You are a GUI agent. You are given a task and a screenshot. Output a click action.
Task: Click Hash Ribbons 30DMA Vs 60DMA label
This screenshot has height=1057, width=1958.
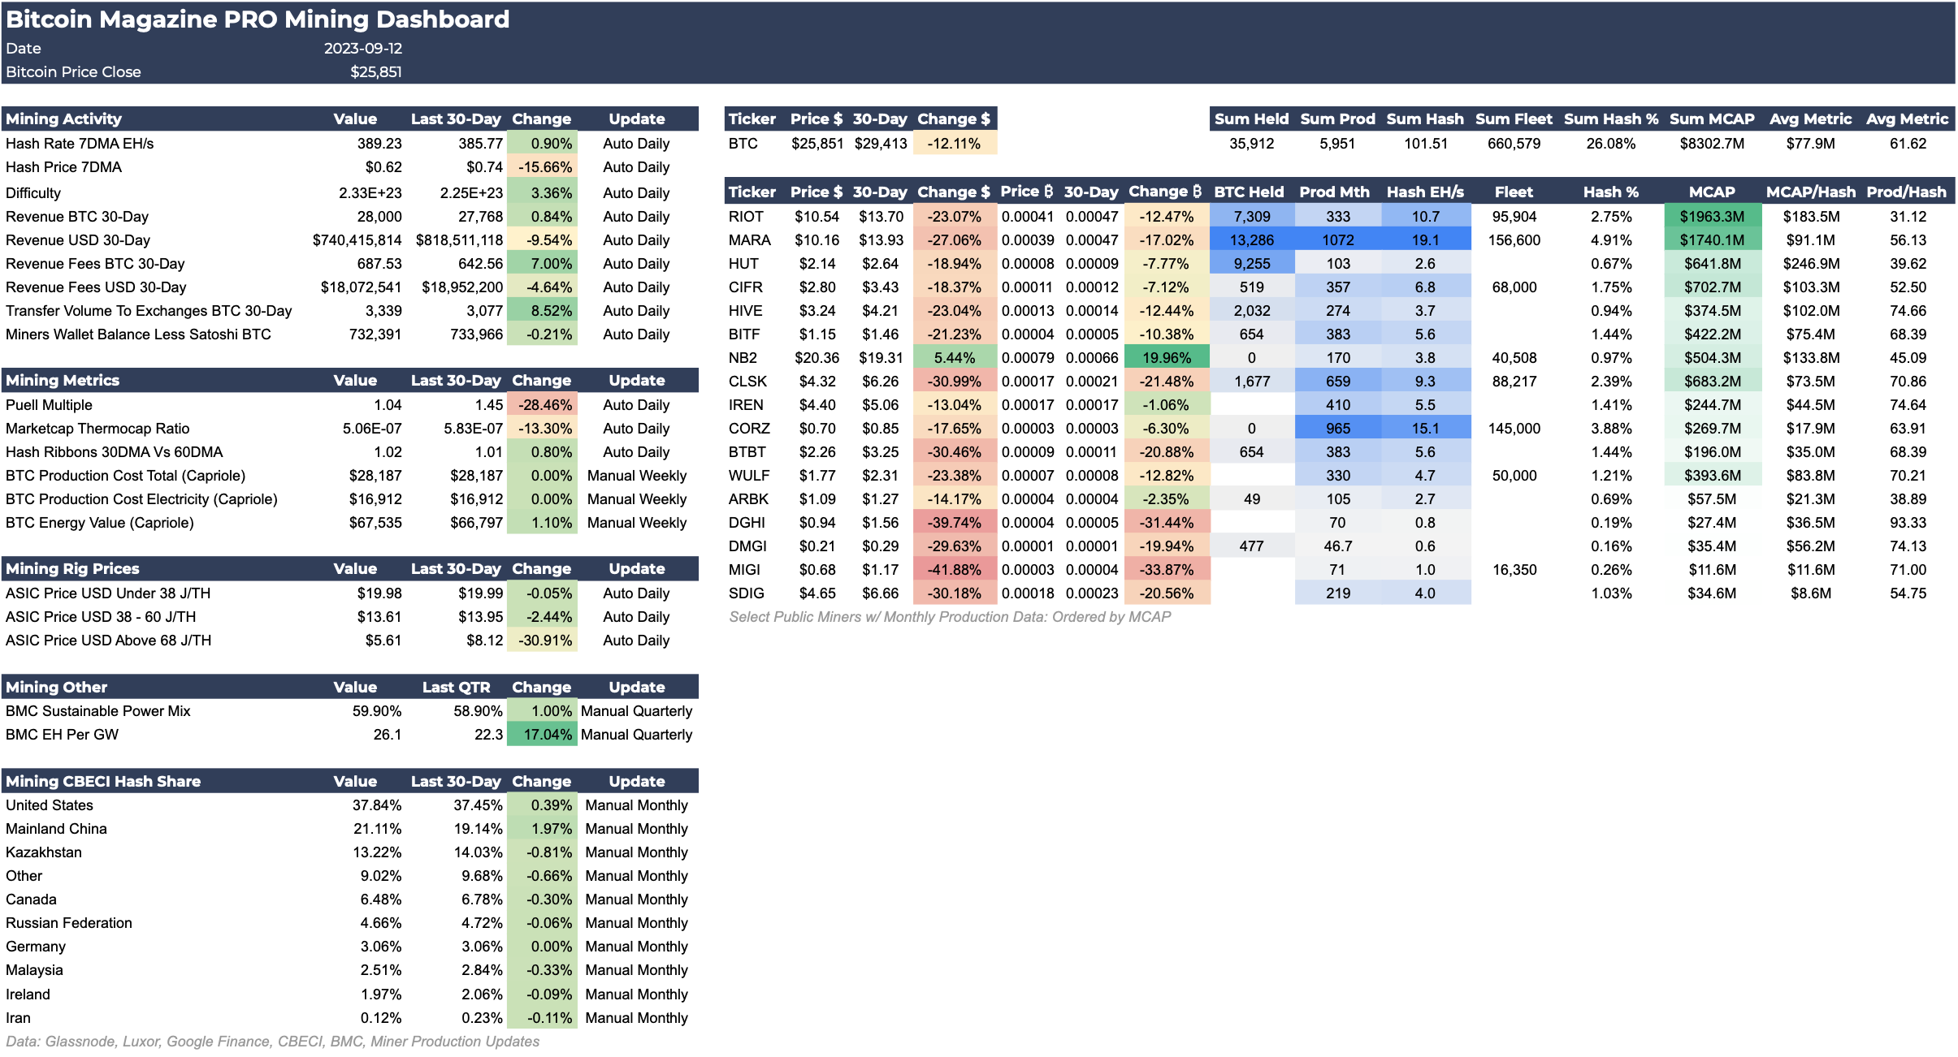(114, 452)
